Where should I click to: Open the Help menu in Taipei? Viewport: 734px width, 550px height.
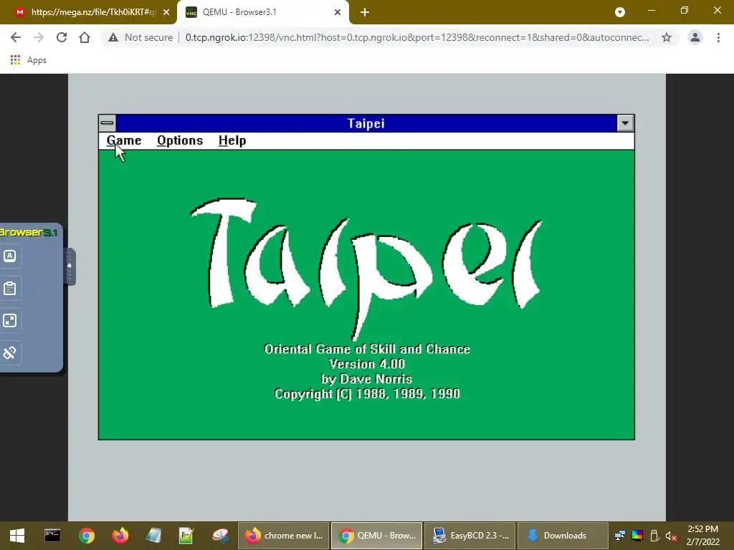tap(232, 140)
